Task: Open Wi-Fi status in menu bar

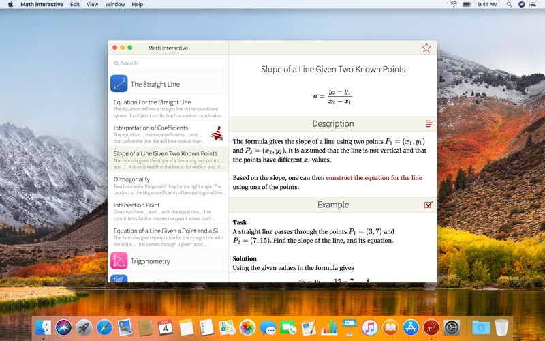Action: click(x=453, y=4)
